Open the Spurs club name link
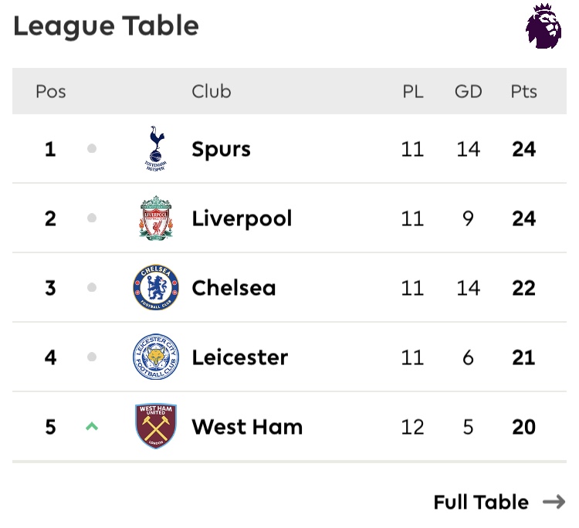Image resolution: width=579 pixels, height=528 pixels. [x=221, y=149]
